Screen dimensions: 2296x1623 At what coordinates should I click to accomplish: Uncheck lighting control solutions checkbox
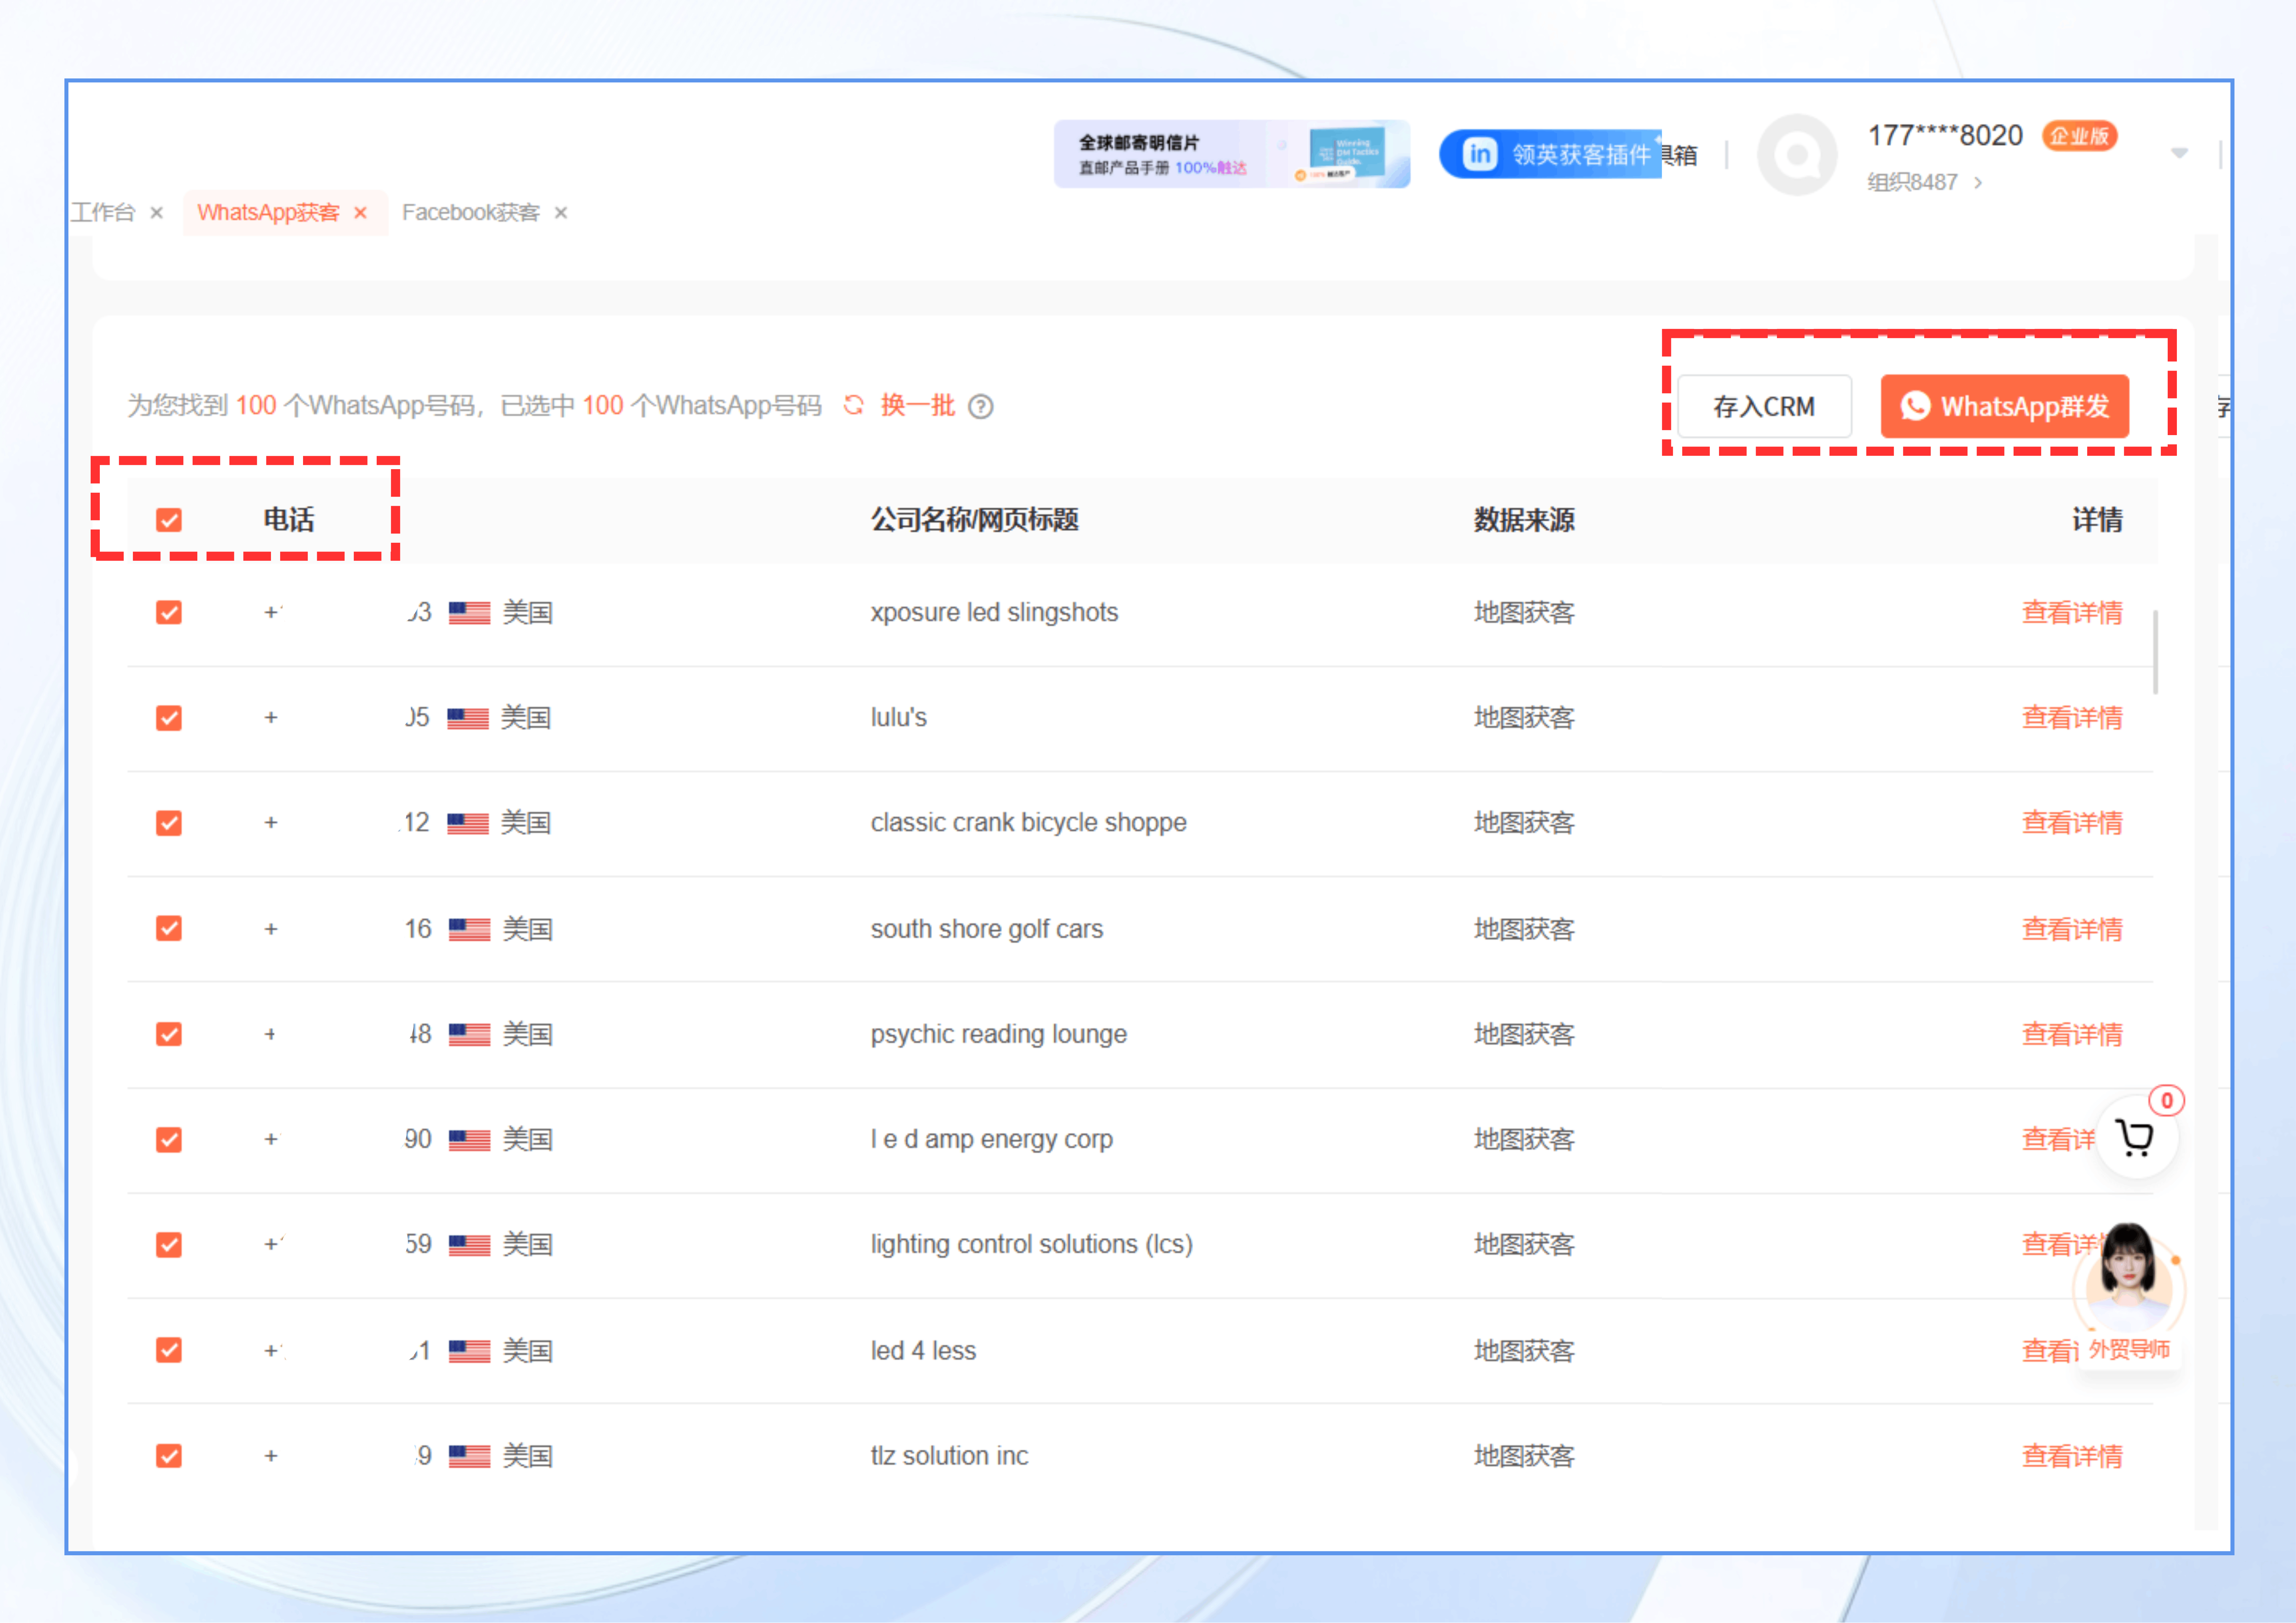(x=169, y=1245)
